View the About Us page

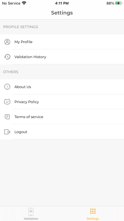pos(62,87)
